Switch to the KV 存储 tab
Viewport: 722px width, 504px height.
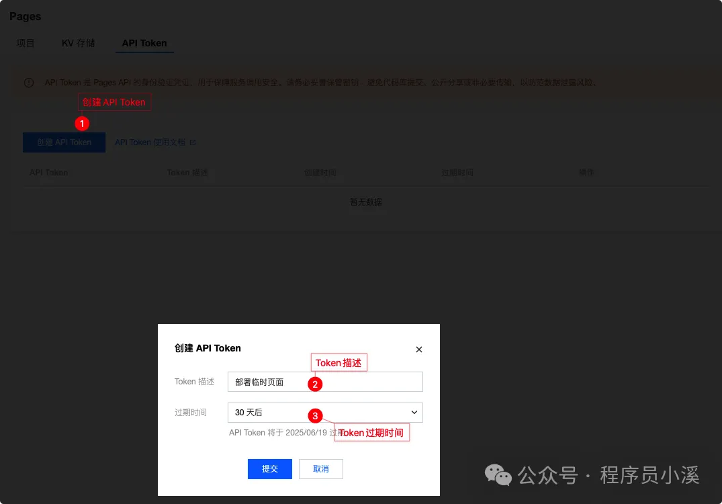78,42
